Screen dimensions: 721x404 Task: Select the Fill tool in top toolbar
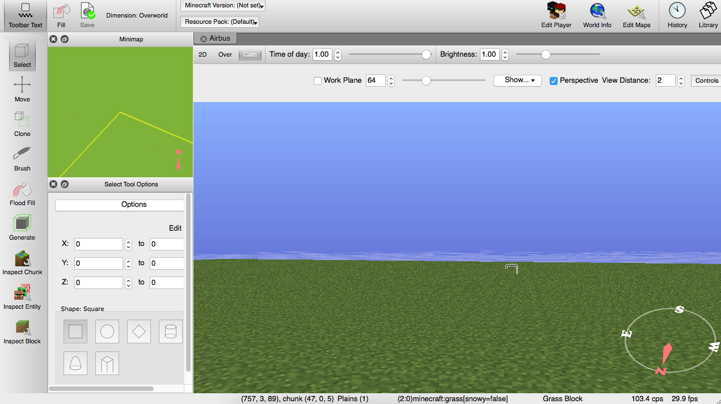[61, 15]
